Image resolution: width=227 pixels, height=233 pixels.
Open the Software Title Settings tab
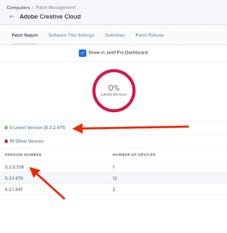[x=71, y=35]
